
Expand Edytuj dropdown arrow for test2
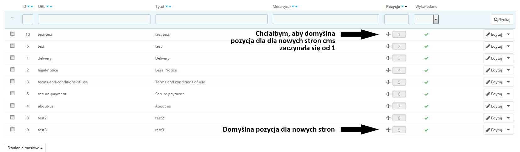point(509,118)
